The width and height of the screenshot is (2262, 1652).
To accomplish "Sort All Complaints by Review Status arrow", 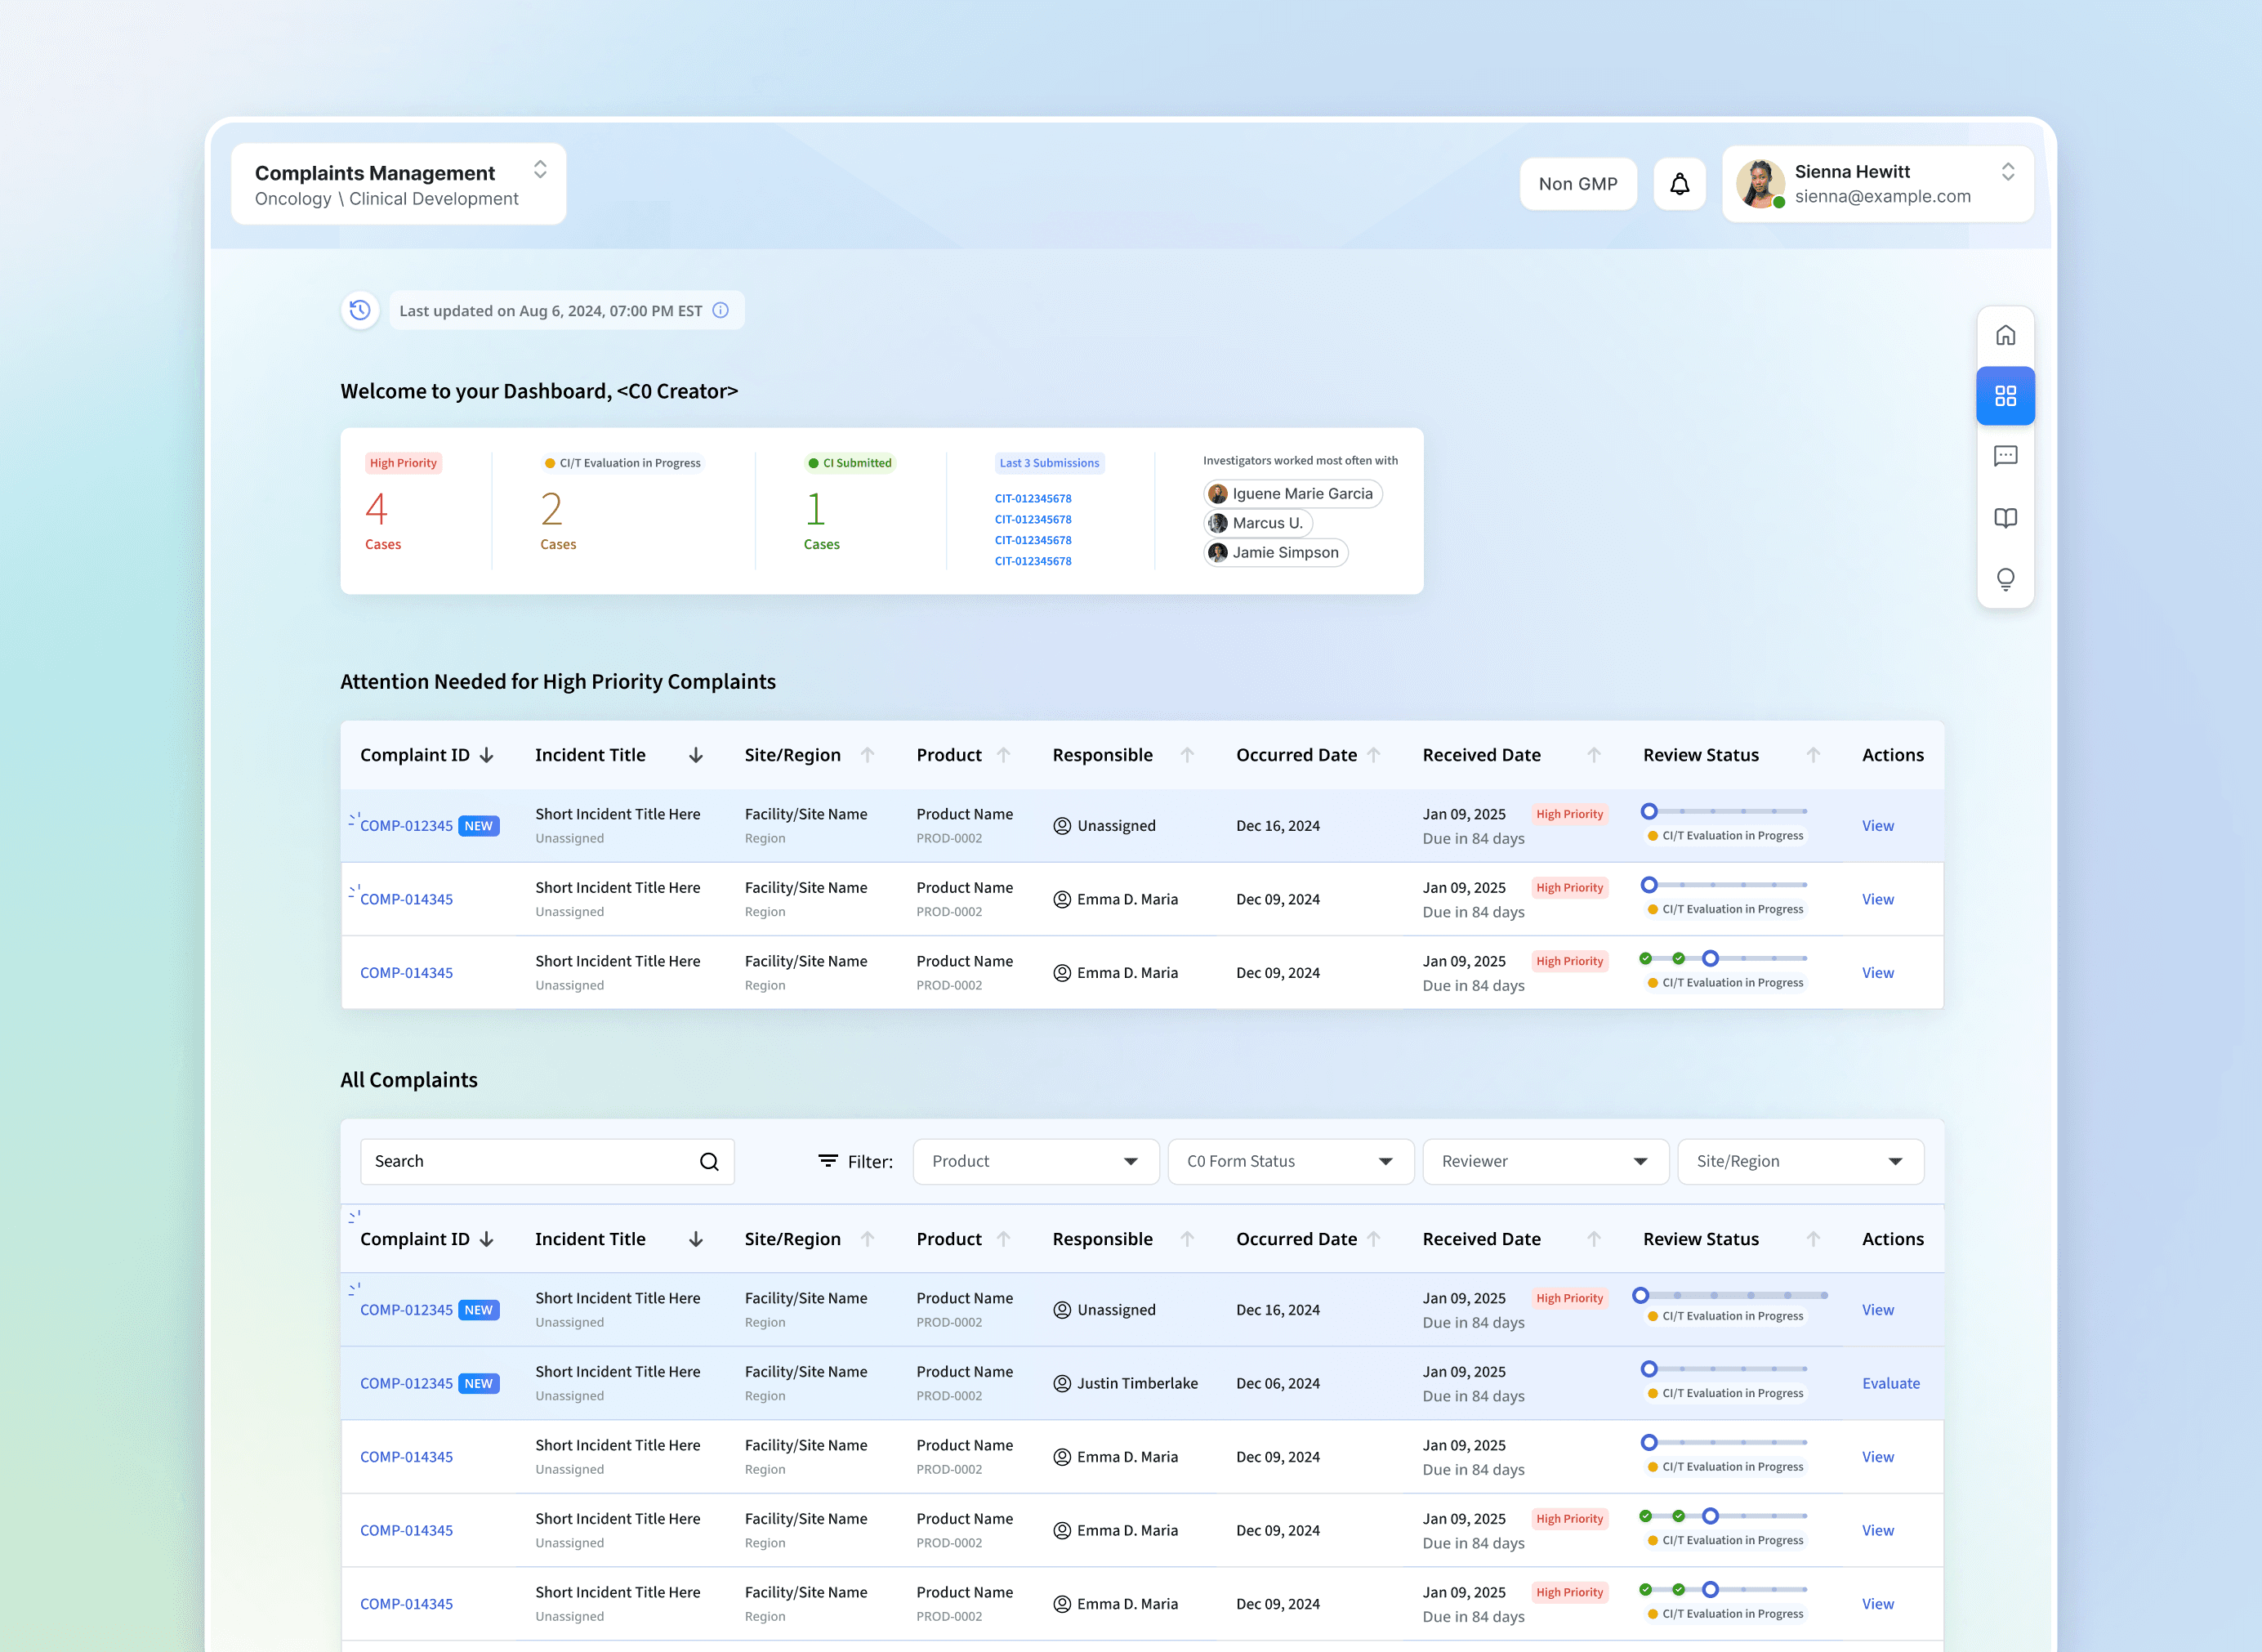I will click(1813, 1239).
